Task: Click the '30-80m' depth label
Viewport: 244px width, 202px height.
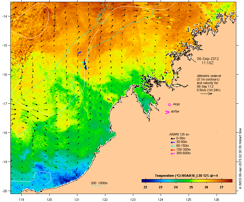Action: click(182, 142)
